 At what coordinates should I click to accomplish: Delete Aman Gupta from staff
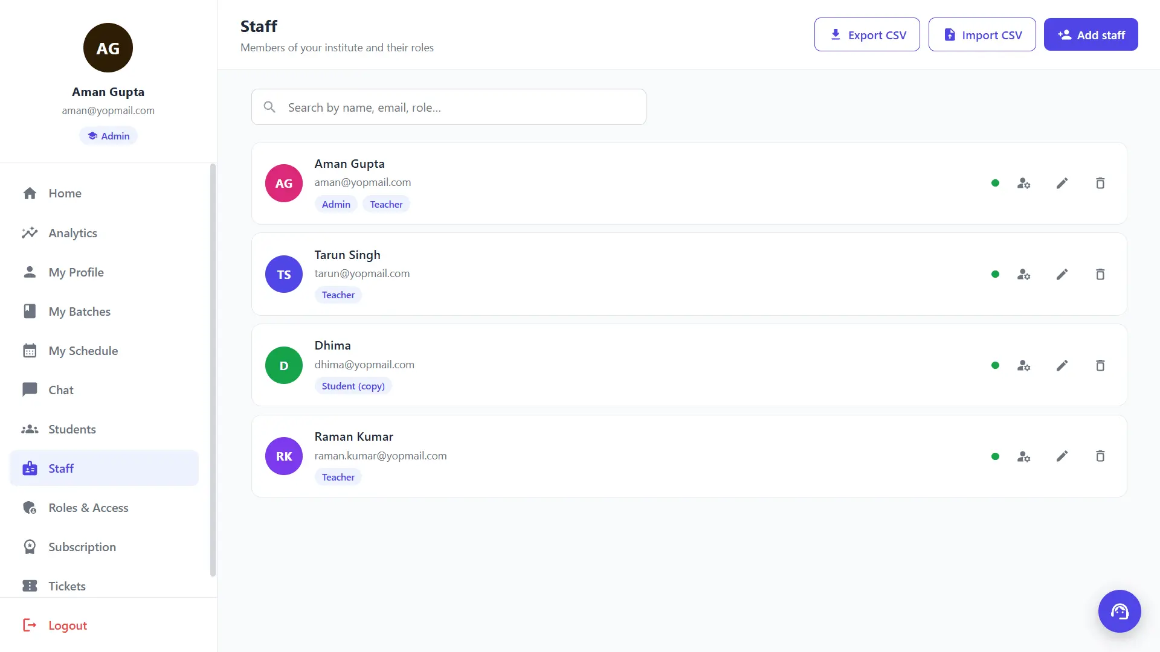[x=1100, y=184]
